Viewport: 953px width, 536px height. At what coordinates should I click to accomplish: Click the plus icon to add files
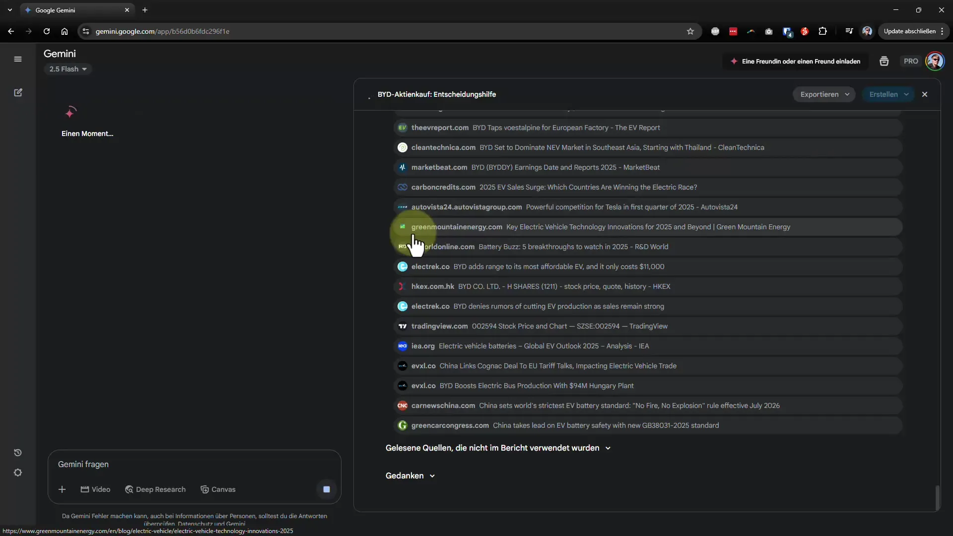pos(62,489)
